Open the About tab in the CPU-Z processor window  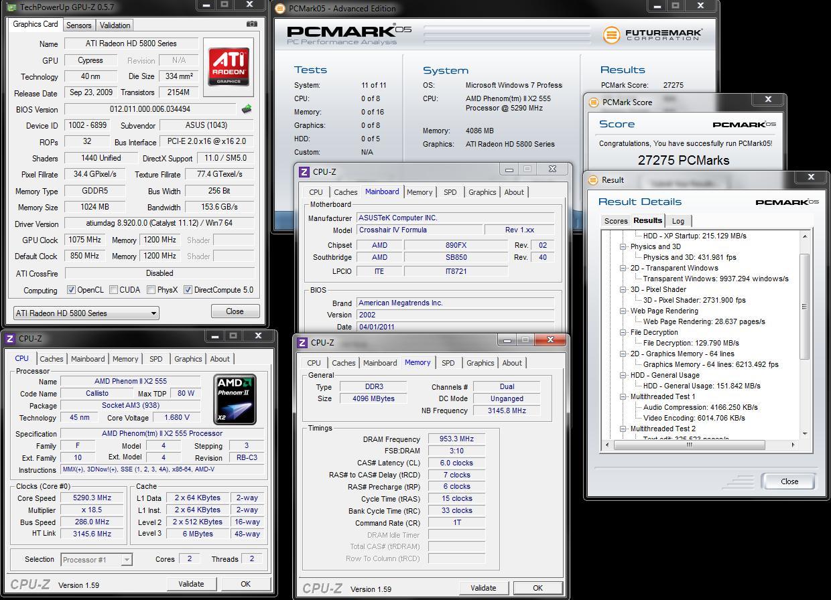(x=220, y=359)
